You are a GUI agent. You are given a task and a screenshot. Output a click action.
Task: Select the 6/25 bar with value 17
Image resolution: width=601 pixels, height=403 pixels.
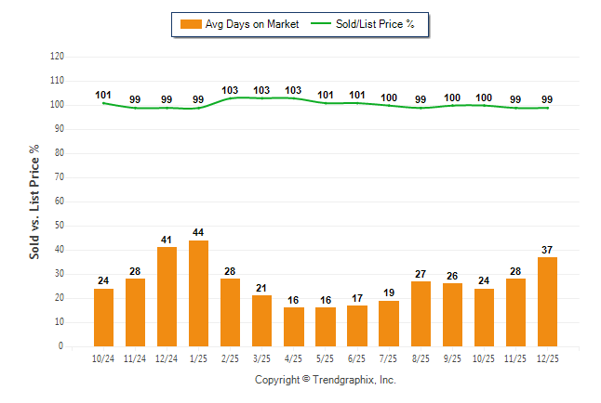pyautogui.click(x=357, y=326)
